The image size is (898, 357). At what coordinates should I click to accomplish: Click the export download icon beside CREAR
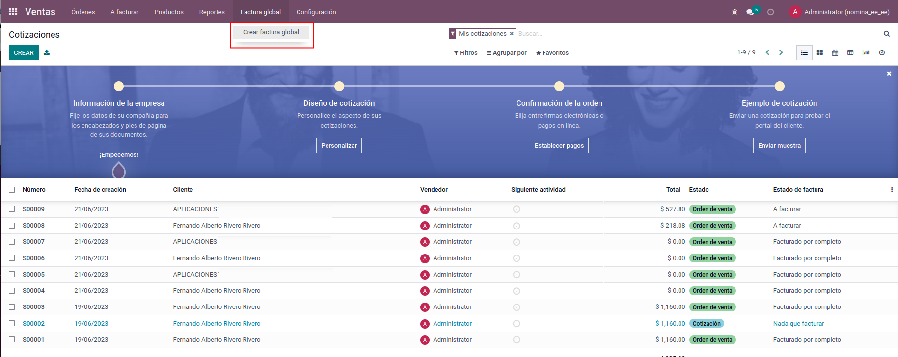click(47, 52)
